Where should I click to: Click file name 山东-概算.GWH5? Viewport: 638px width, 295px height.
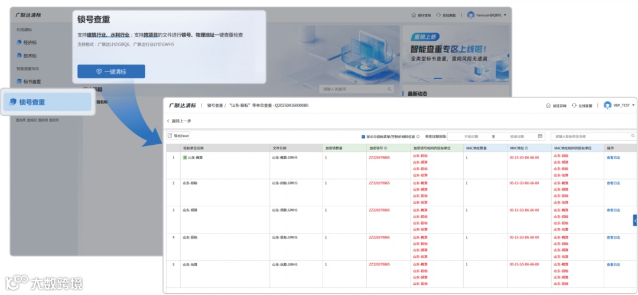tap(285, 157)
